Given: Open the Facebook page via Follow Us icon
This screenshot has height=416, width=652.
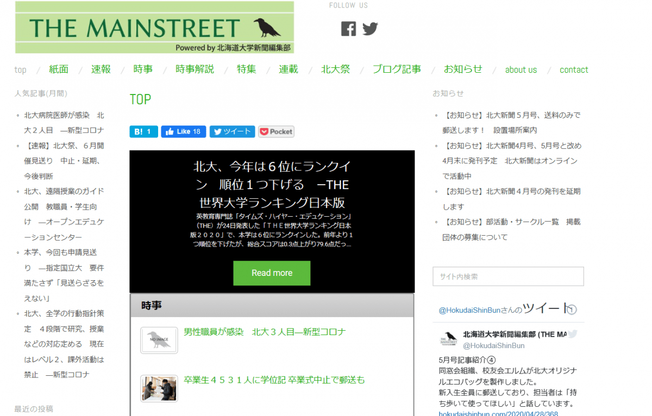Looking at the screenshot, I should tap(348, 28).
